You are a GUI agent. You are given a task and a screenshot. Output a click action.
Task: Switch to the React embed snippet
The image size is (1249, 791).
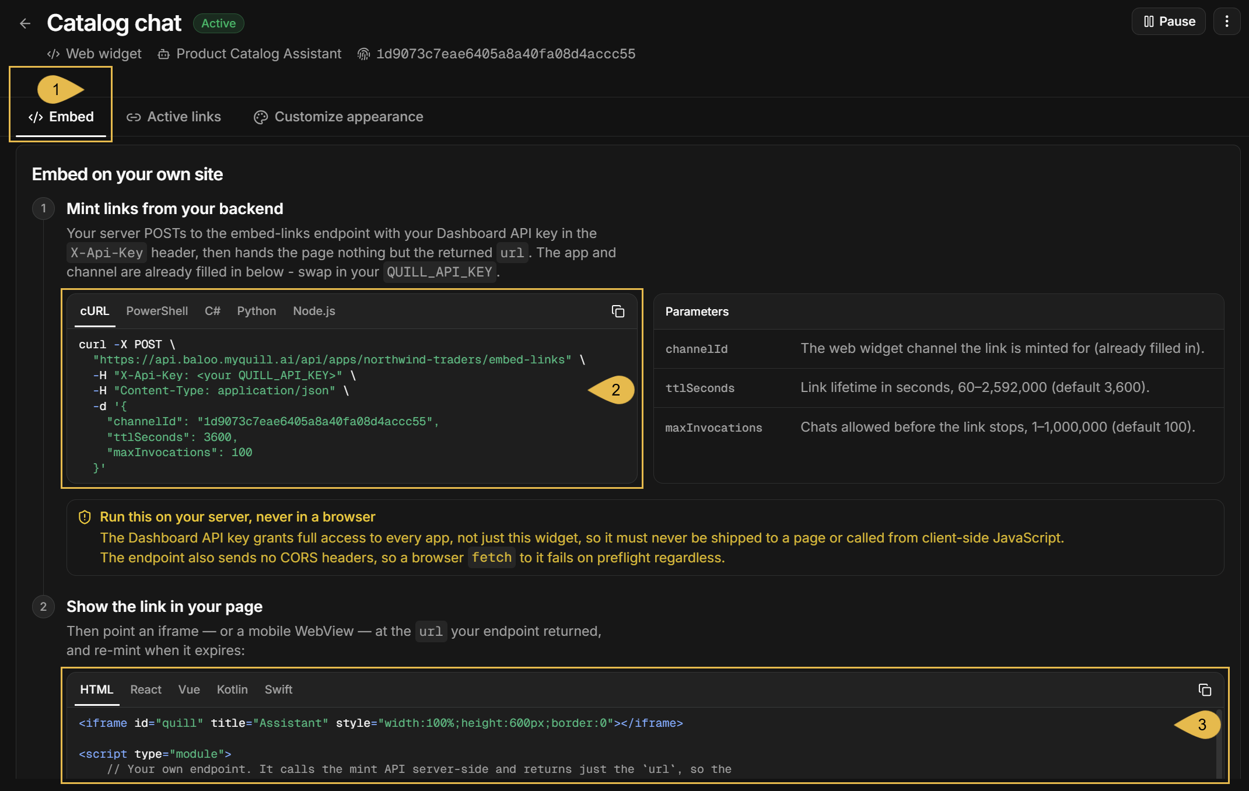(146, 689)
